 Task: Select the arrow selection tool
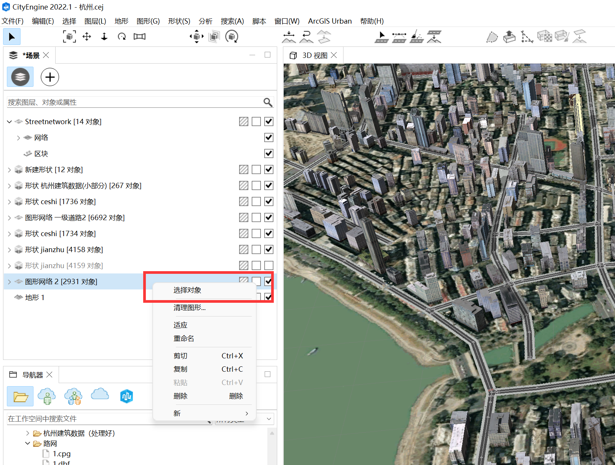[12, 37]
